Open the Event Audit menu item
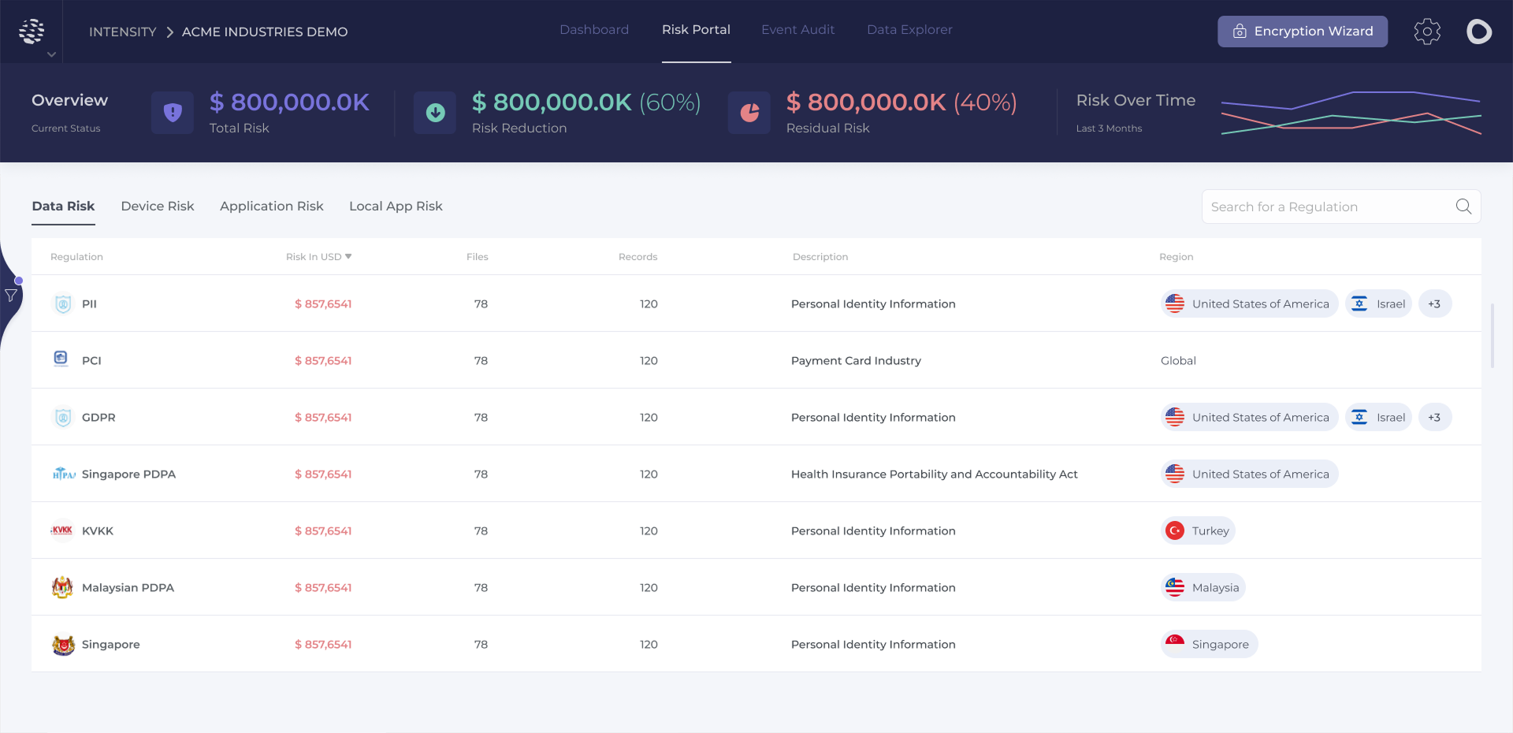 tap(797, 30)
